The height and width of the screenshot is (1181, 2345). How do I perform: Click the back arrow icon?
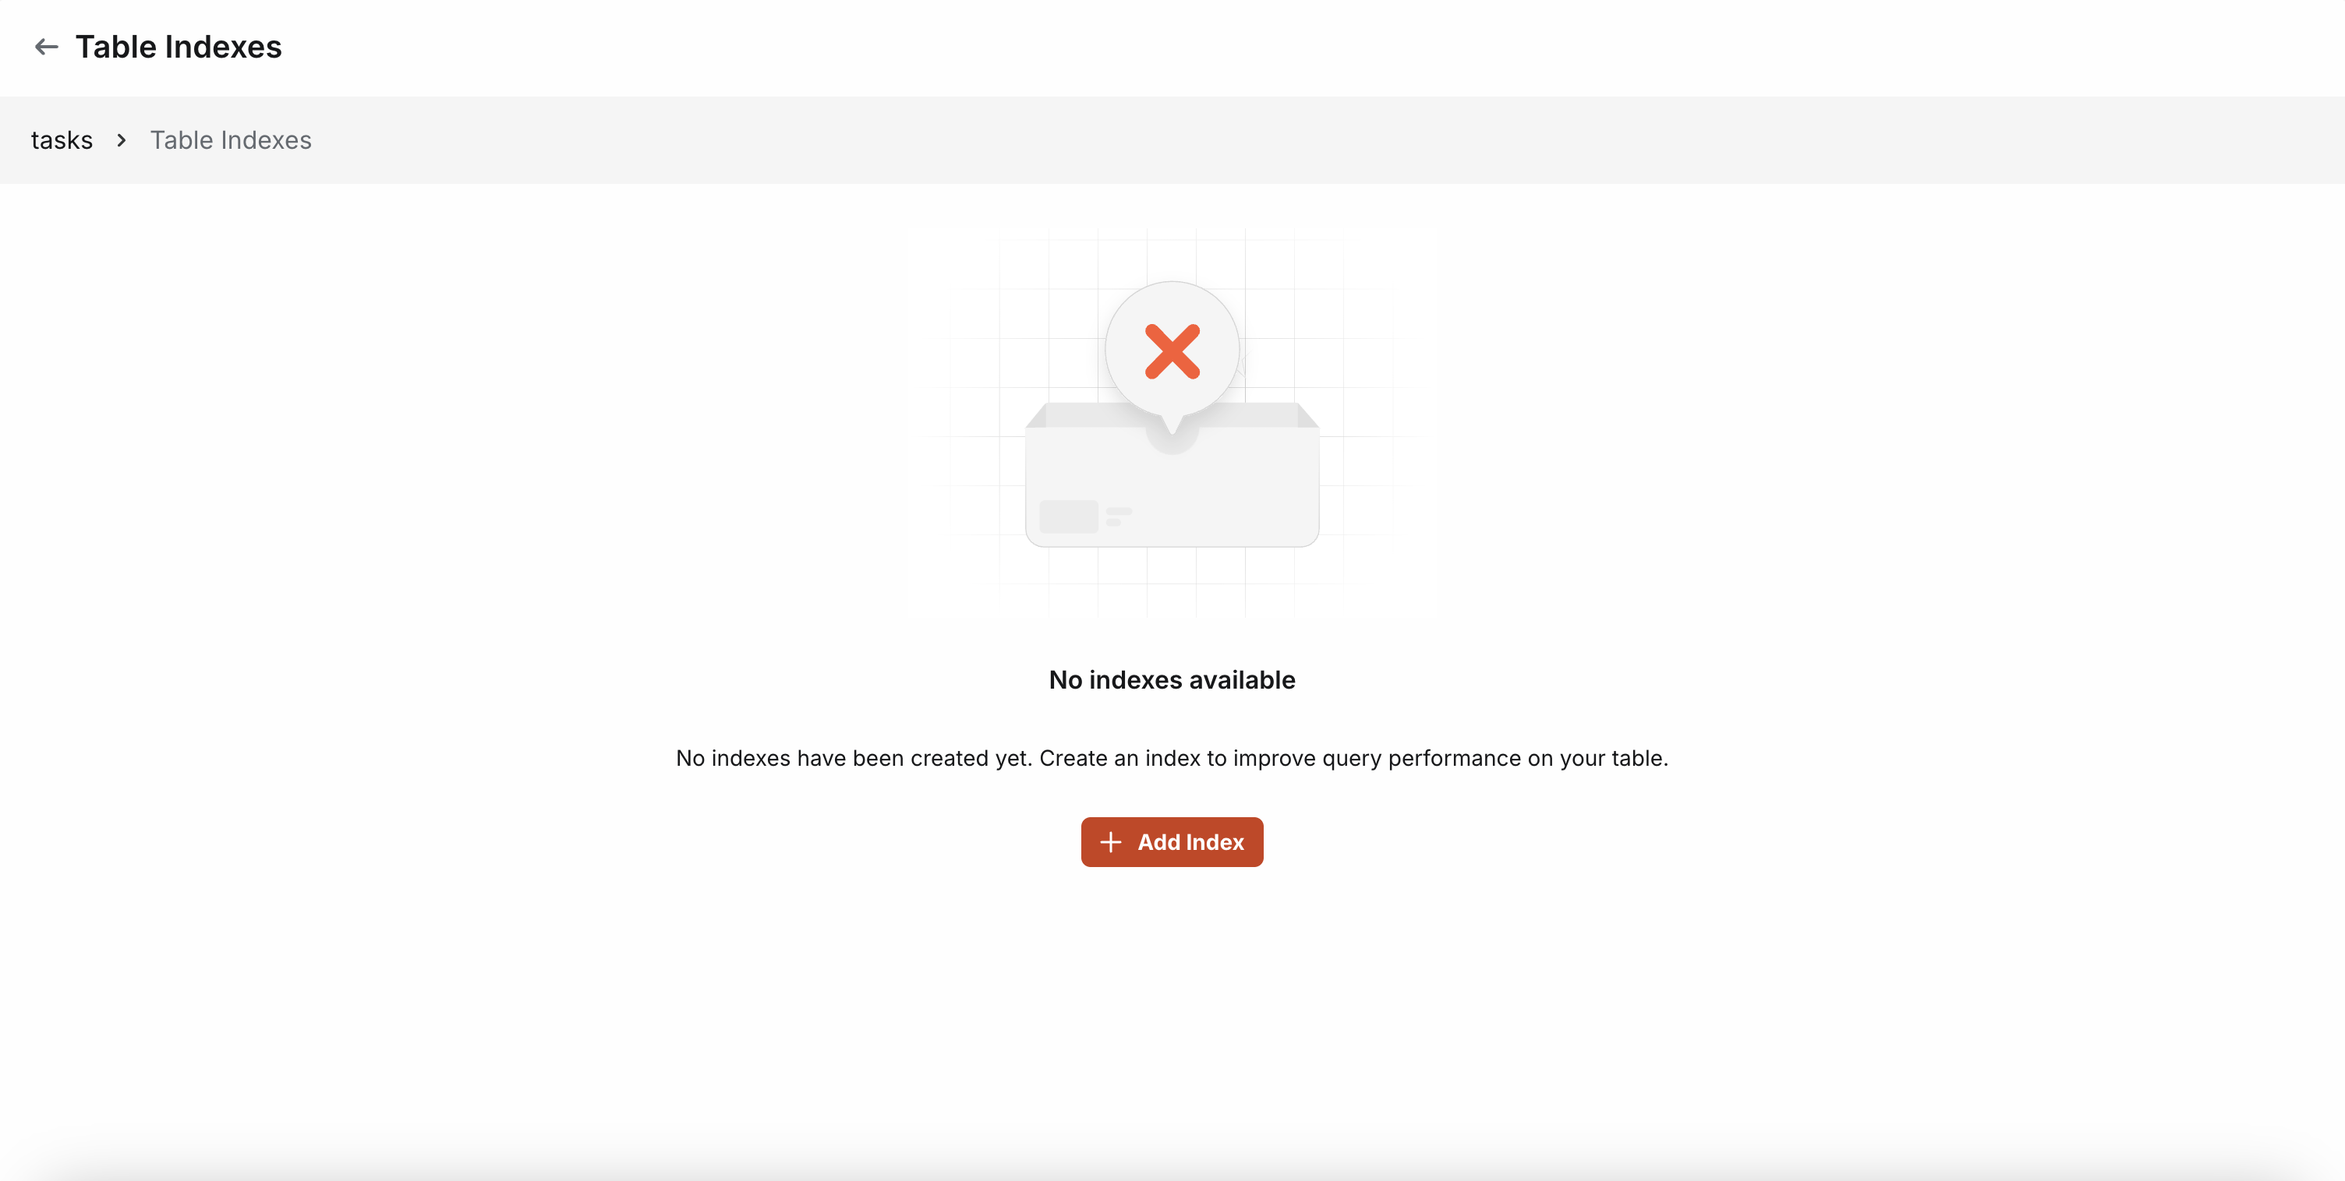point(47,47)
